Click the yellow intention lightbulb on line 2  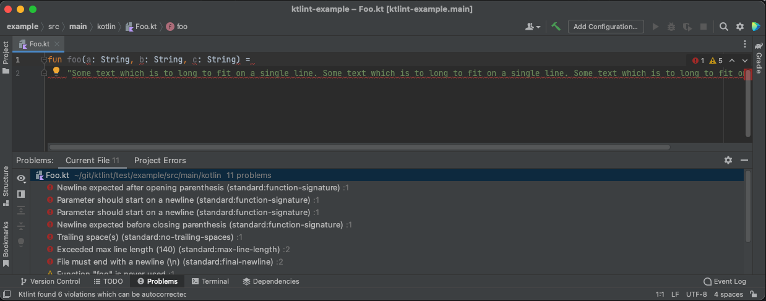56,71
